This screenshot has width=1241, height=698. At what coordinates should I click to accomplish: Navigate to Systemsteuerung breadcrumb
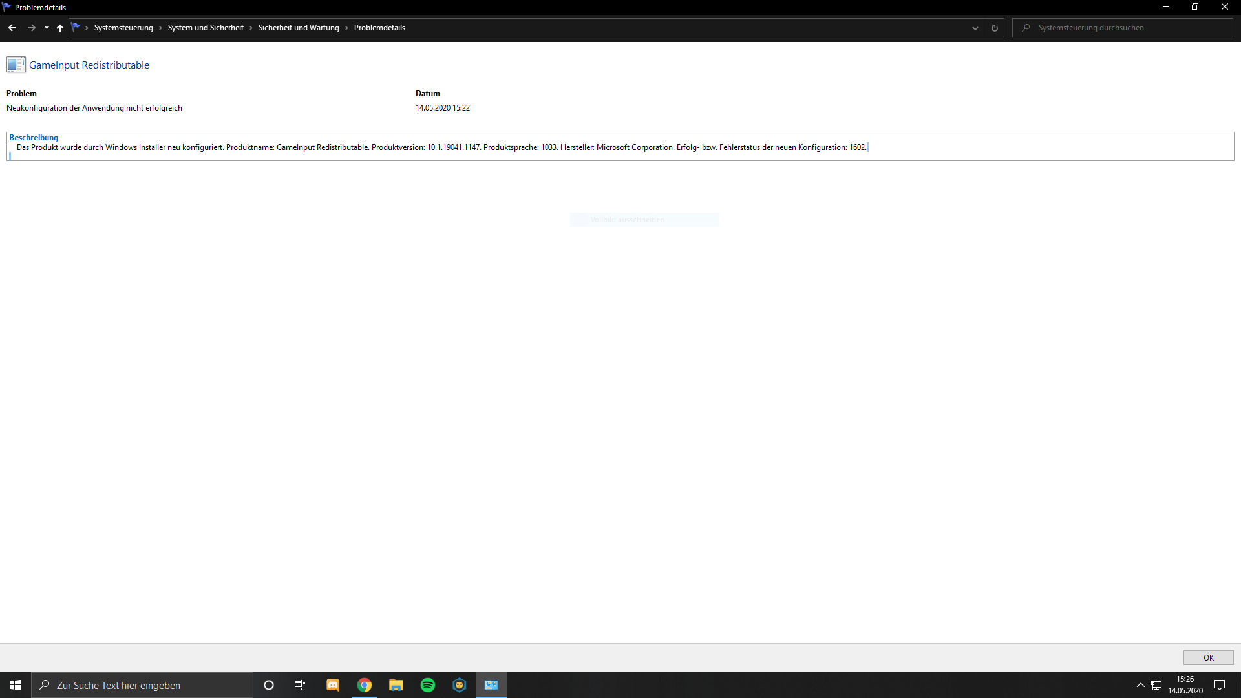(123, 28)
